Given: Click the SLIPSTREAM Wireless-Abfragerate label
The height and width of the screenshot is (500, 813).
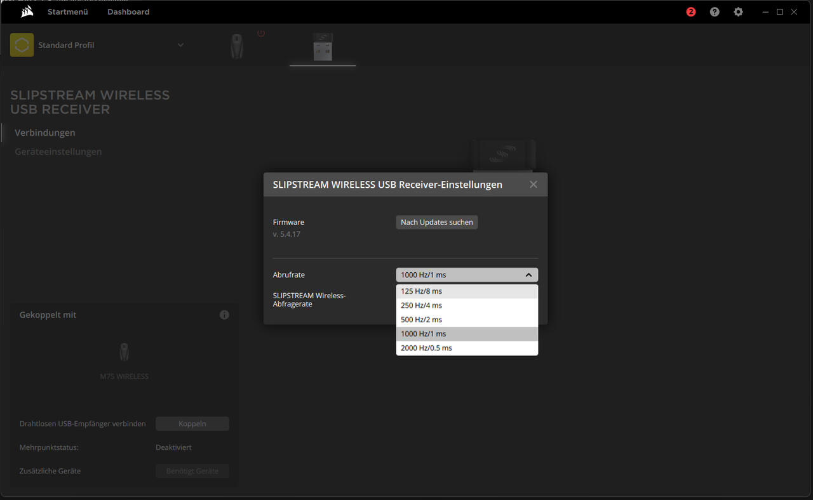Looking at the screenshot, I should click(x=309, y=299).
